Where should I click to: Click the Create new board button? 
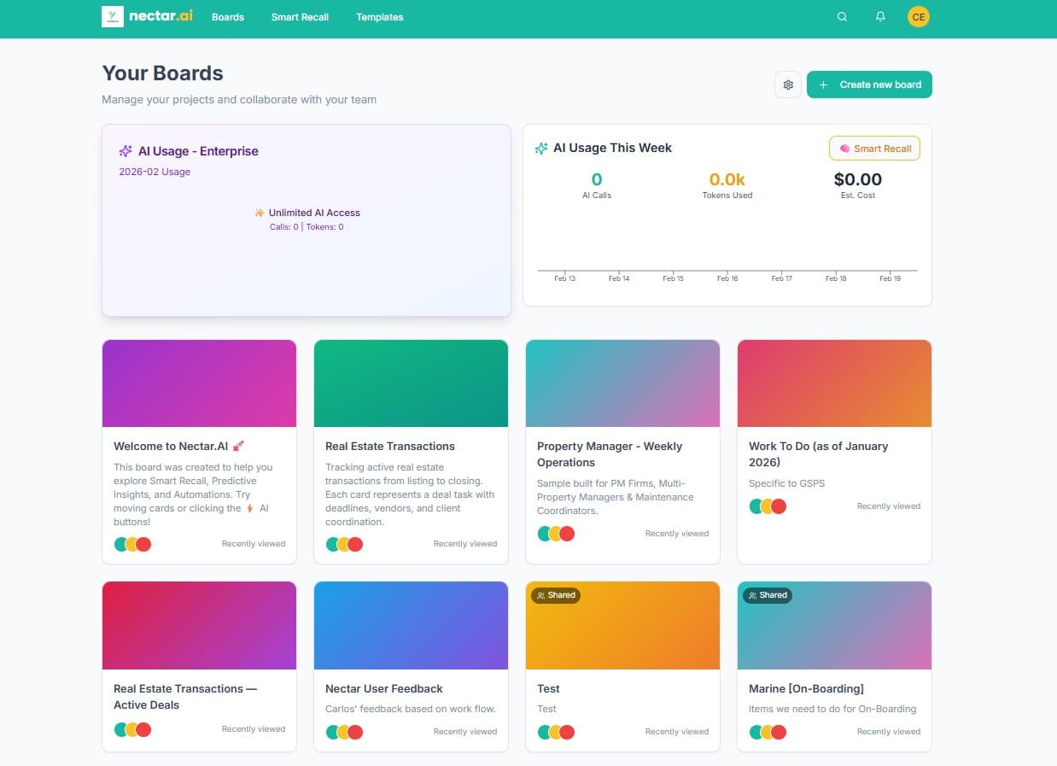coord(869,85)
